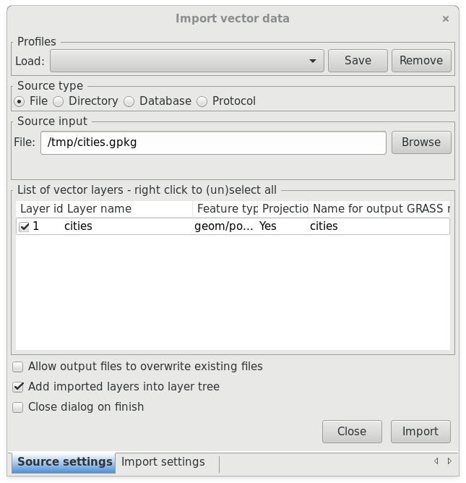466x483 pixels.
Task: Enable Close dialog on finish
Action: [18, 407]
